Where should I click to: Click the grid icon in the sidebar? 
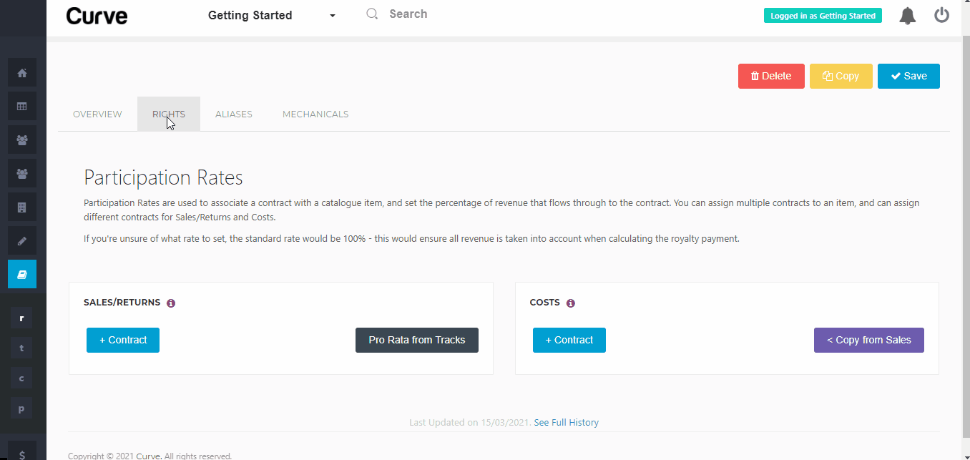coord(21,105)
